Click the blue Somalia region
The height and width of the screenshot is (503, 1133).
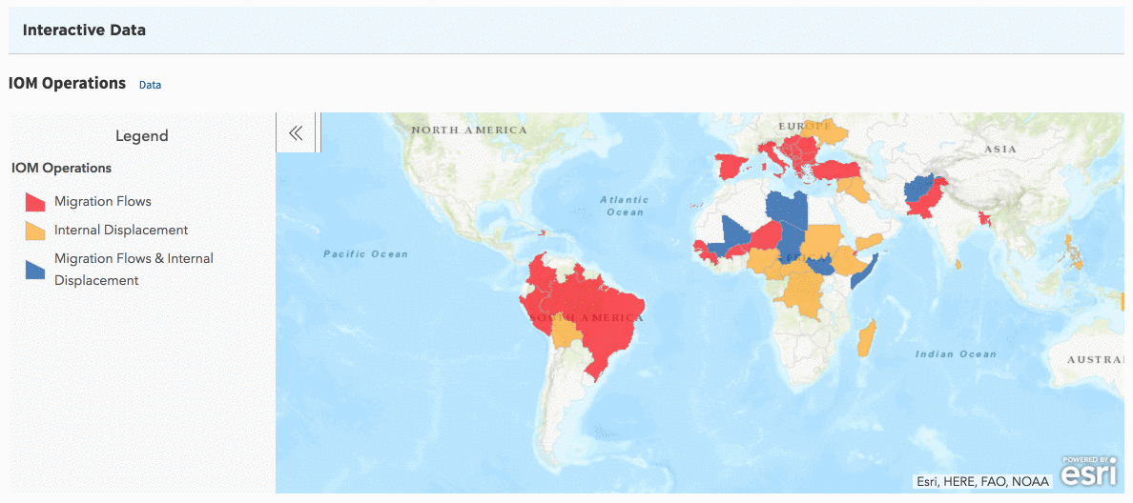(865, 271)
